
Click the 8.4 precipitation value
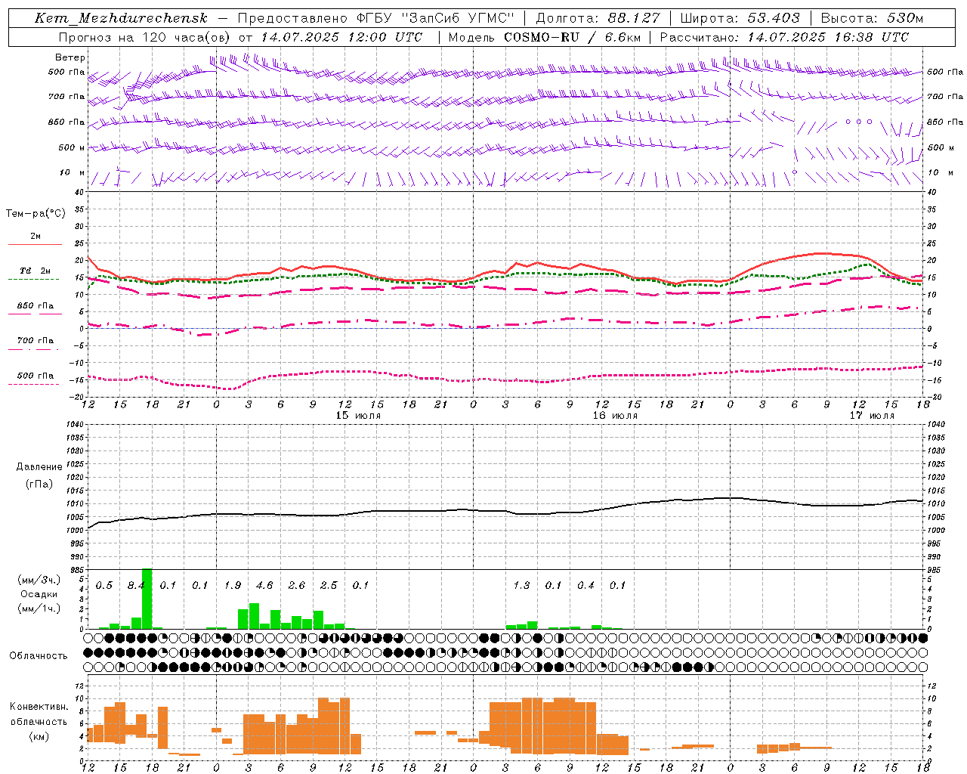[x=136, y=585]
